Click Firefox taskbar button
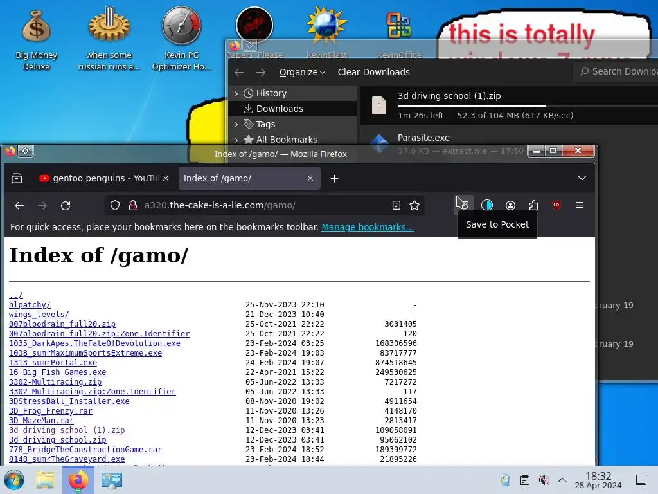Image resolution: width=658 pixels, height=494 pixels. 78,480
